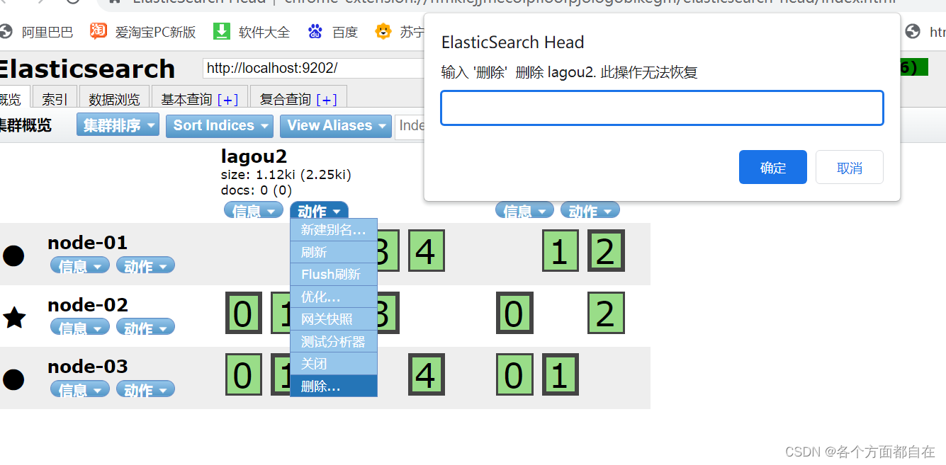Click the 阿里巴巴 bookmark globe icon
This screenshot has width=946, height=465.
[x=6, y=32]
